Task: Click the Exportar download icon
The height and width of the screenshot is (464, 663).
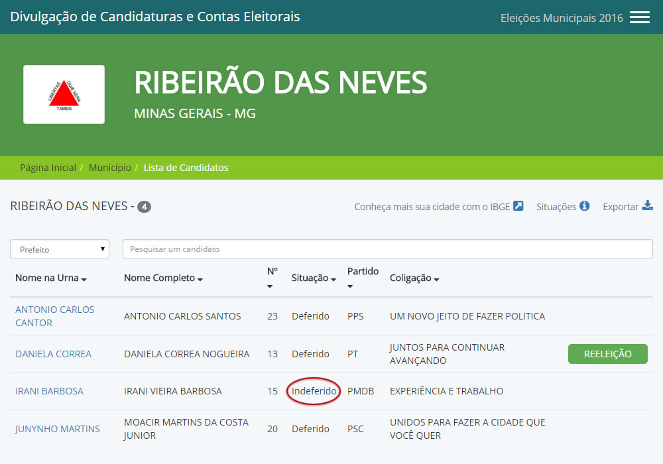Action: click(648, 206)
